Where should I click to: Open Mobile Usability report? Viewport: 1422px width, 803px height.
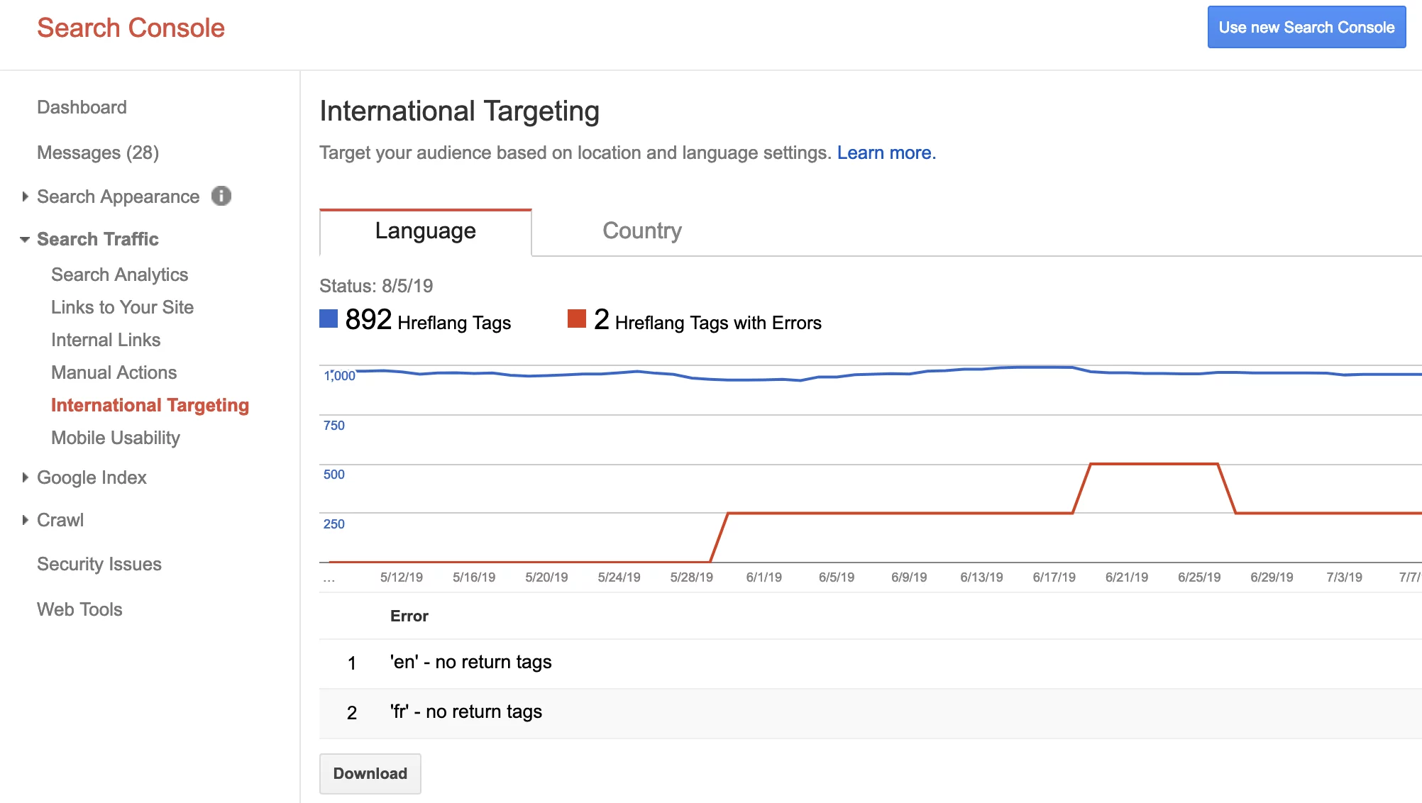click(115, 438)
